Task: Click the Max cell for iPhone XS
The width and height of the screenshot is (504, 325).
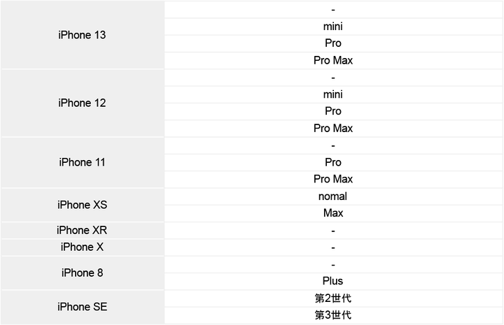Action: point(333,213)
